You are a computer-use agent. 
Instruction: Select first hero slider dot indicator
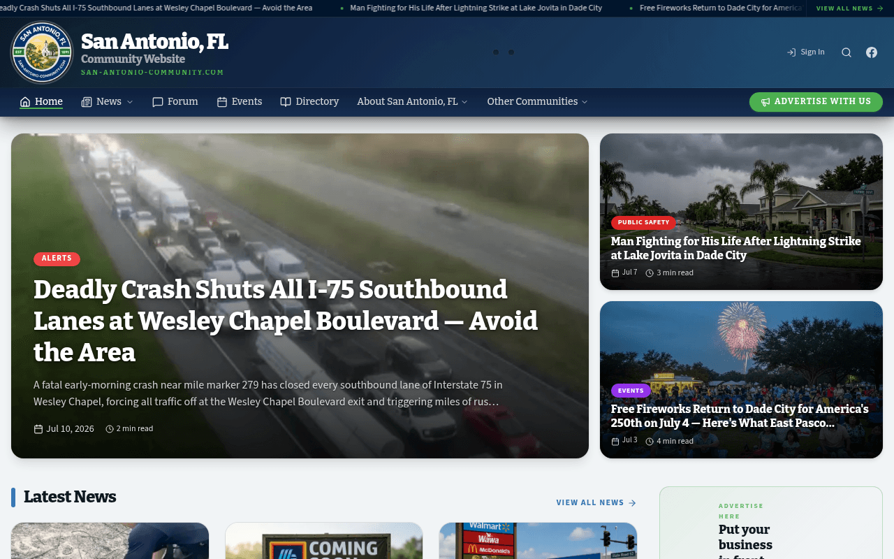click(496, 52)
